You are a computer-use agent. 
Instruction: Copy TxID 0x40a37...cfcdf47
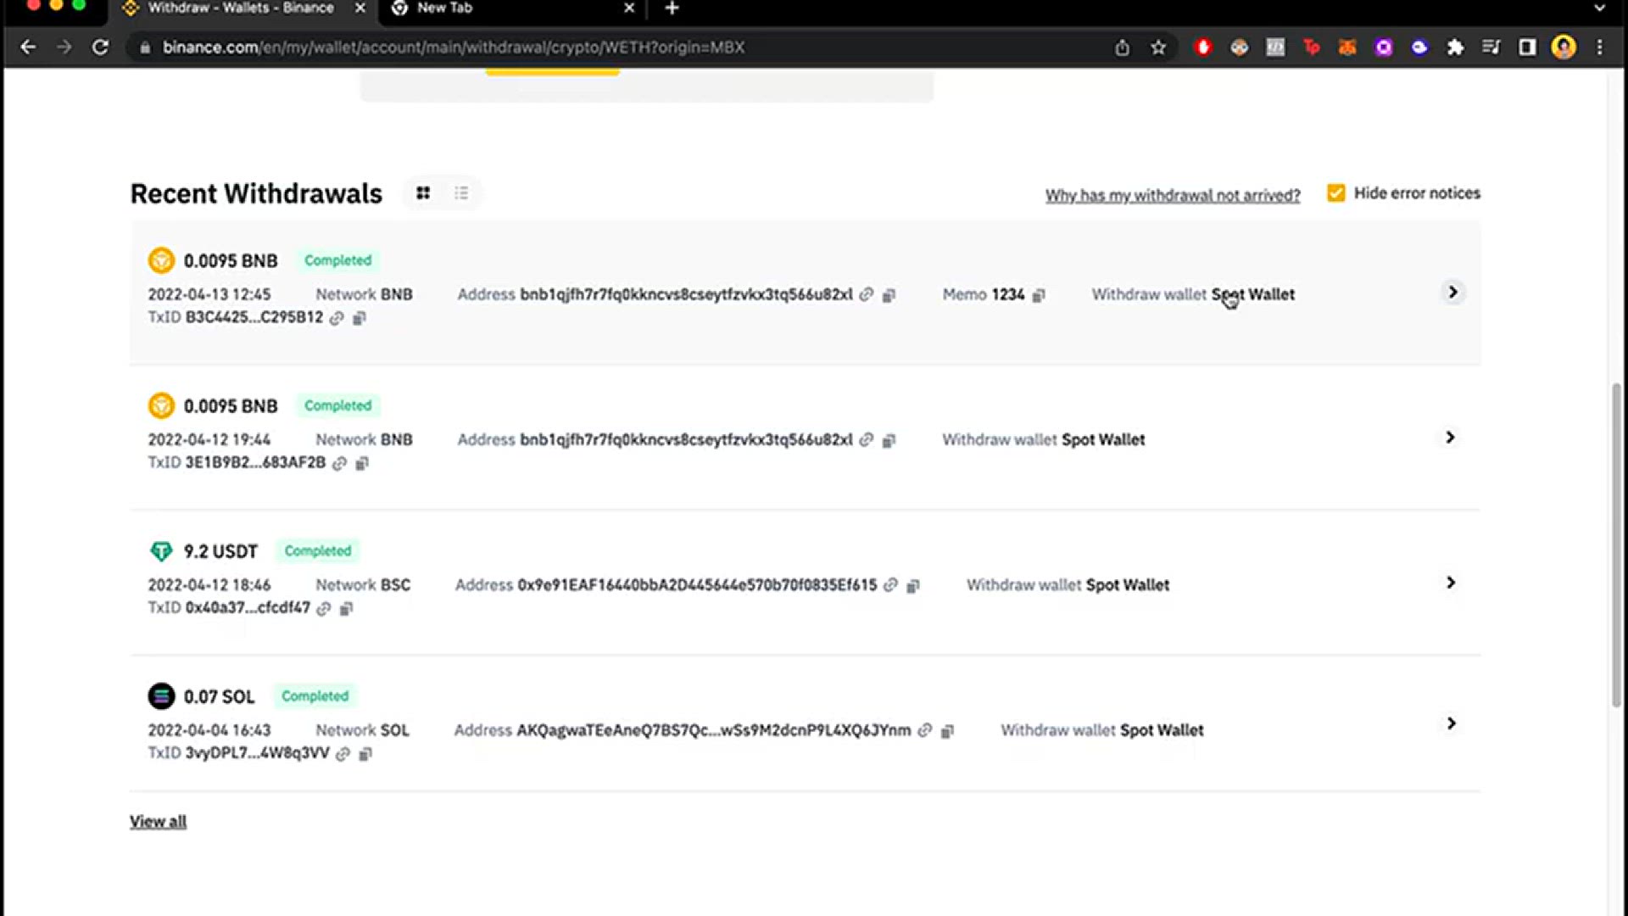pyautogui.click(x=346, y=608)
